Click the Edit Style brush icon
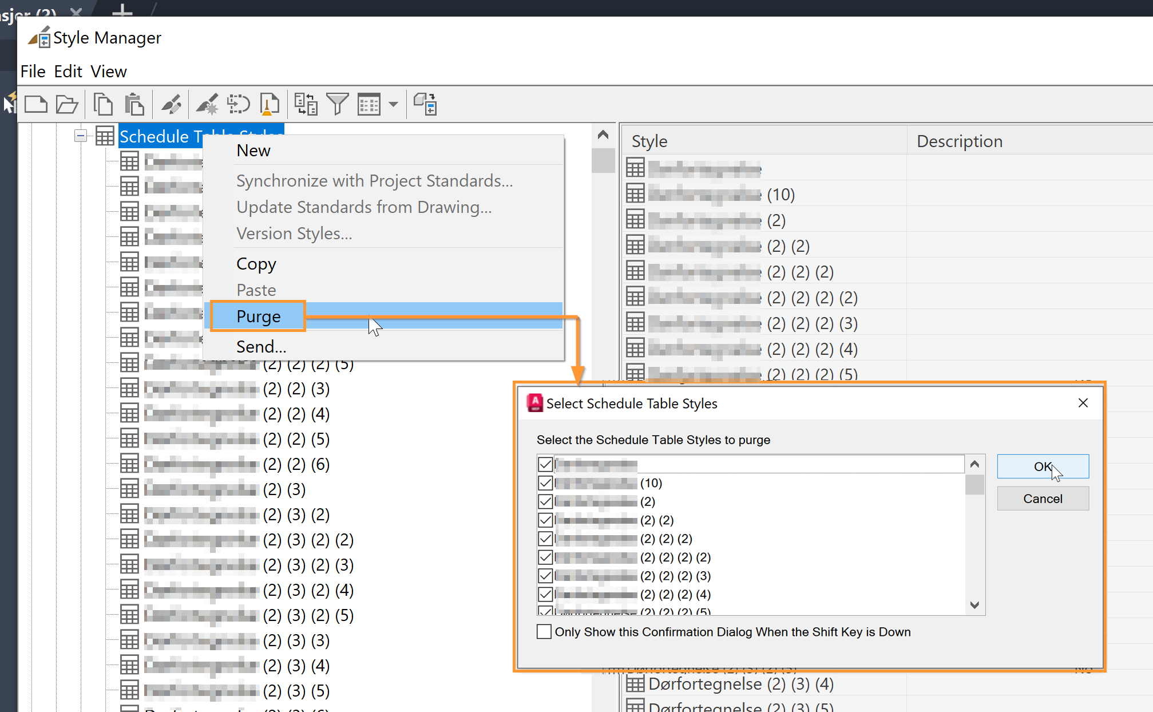Image resolution: width=1153 pixels, height=712 pixels. pyautogui.click(x=172, y=104)
